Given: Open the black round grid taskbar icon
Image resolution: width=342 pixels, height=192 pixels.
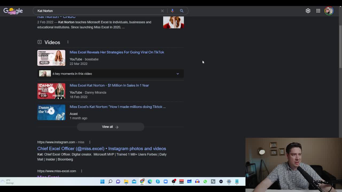Looking at the screenshot, I should 221,182.
